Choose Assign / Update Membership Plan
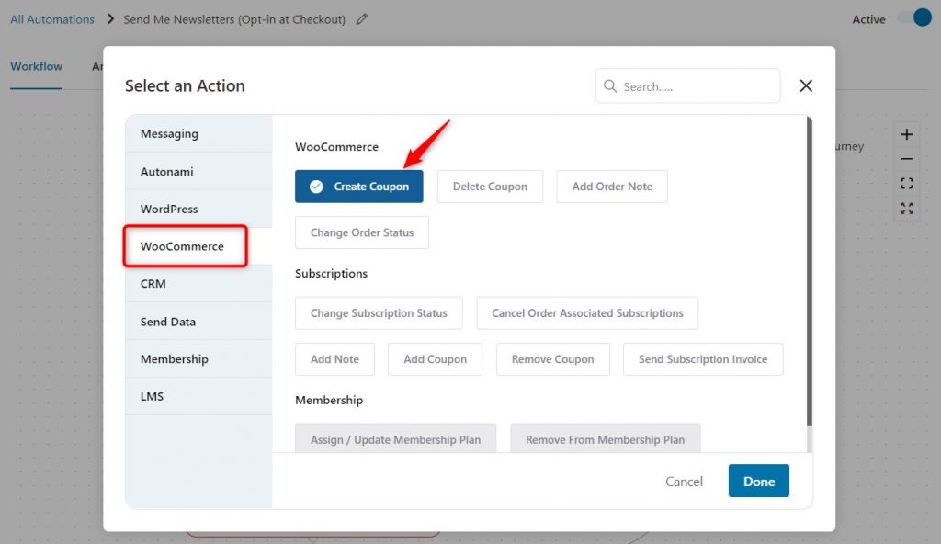 [x=395, y=438]
